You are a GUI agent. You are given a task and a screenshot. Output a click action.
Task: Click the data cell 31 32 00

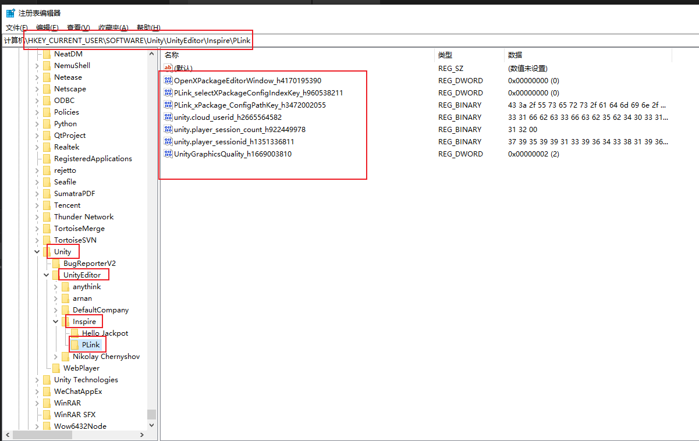click(x=523, y=130)
